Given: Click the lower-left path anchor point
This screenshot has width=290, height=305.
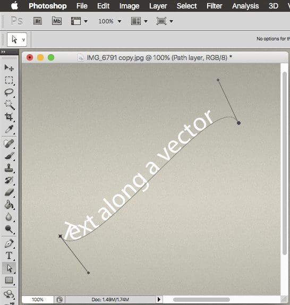Looking at the screenshot, I should 60,236.
